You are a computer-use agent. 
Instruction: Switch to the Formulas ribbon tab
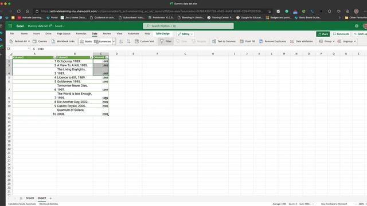pos(81,34)
